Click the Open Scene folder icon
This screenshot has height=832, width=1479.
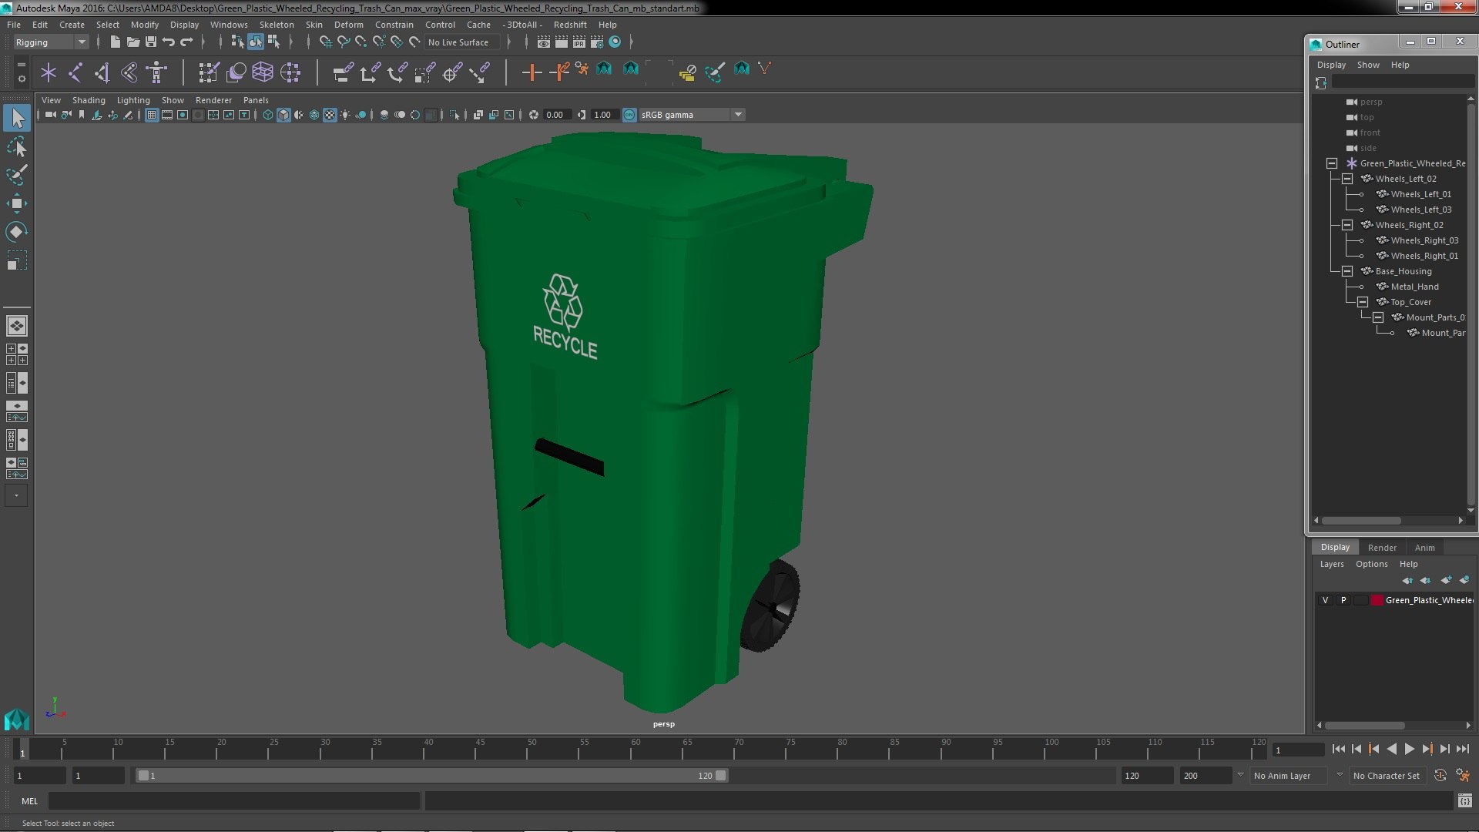(132, 42)
